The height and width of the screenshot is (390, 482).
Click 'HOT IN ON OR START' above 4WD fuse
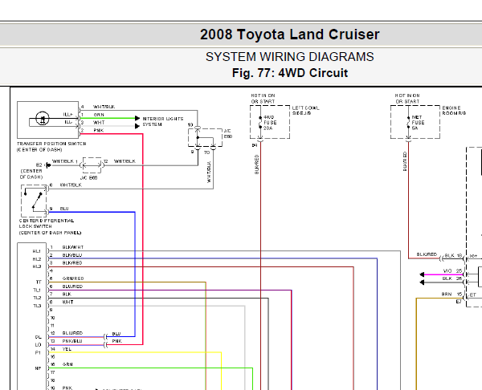pyautogui.click(x=263, y=99)
